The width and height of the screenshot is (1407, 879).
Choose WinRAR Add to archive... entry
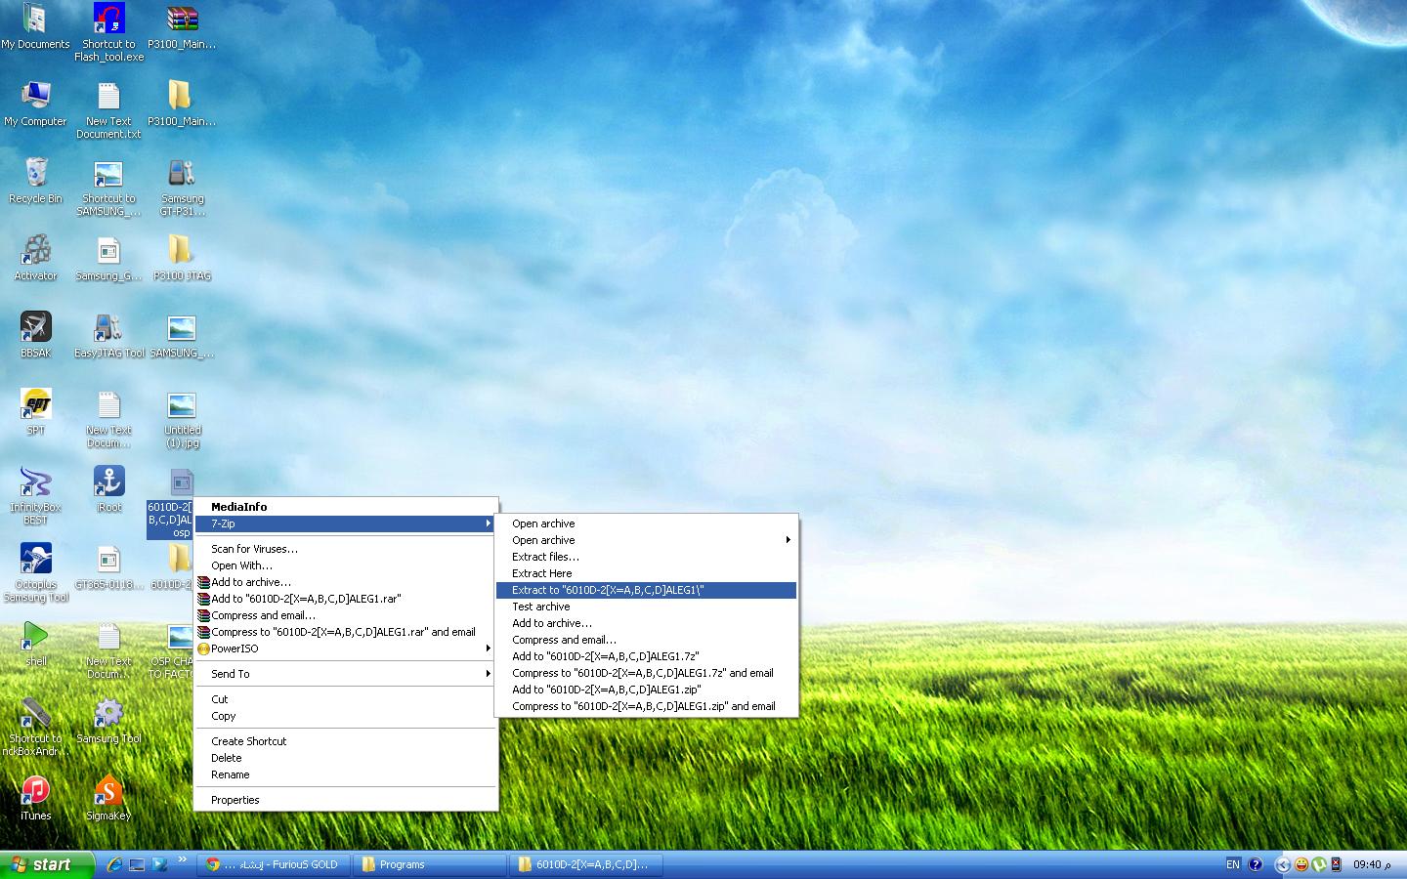347,582
